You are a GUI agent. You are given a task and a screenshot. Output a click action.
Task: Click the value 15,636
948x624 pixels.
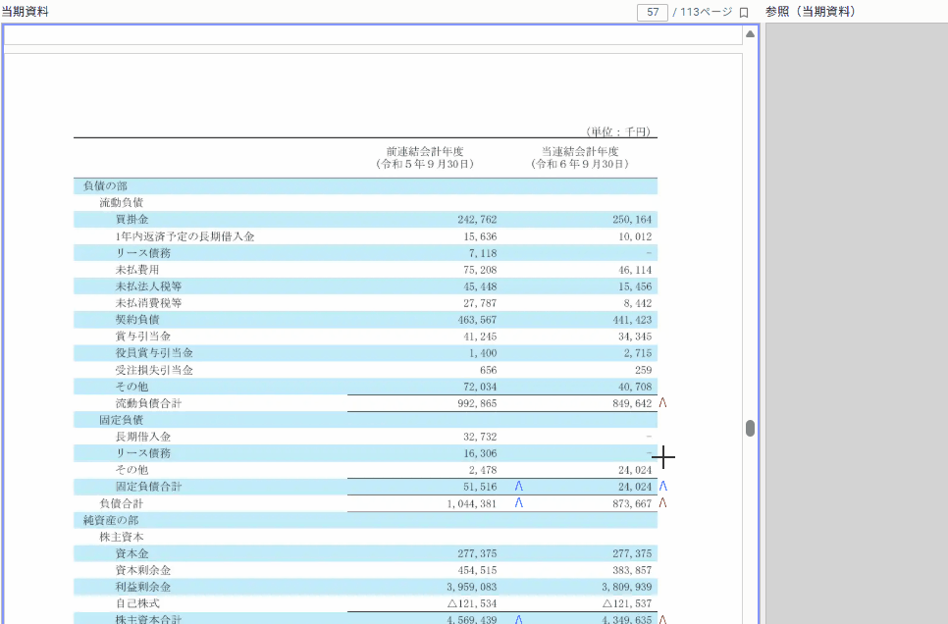pos(480,236)
